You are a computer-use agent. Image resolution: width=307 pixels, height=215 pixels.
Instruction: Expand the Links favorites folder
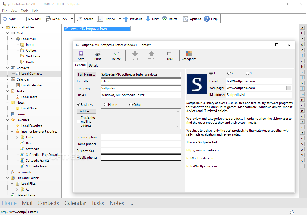pyautogui.click(x=17, y=137)
